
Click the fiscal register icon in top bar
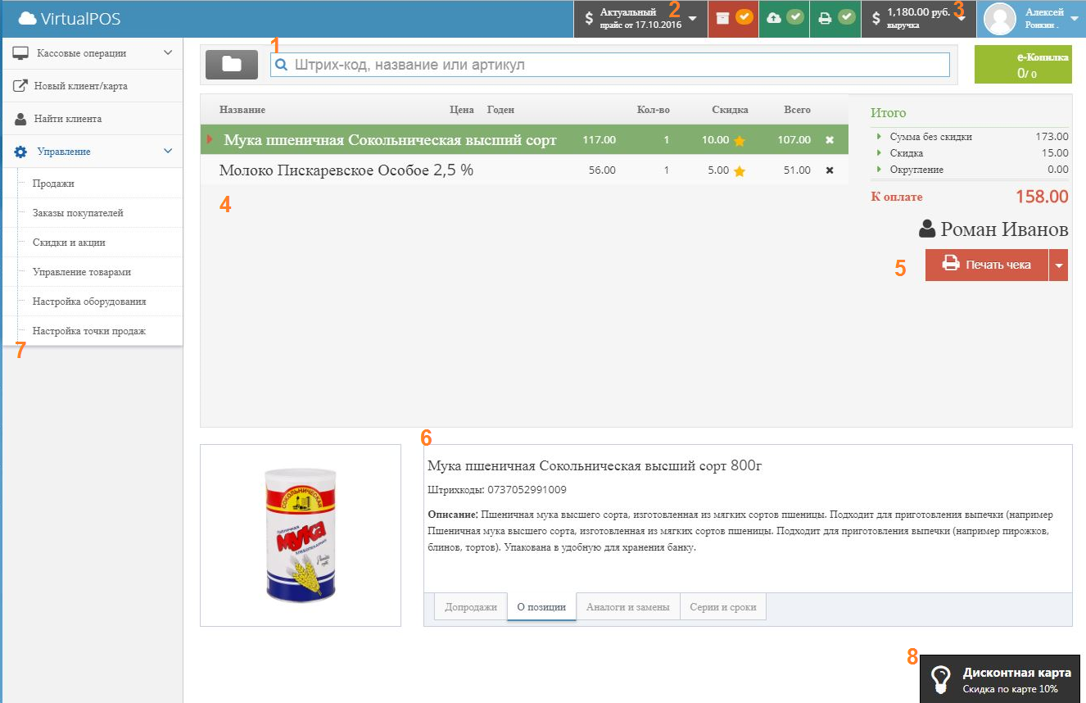click(723, 18)
